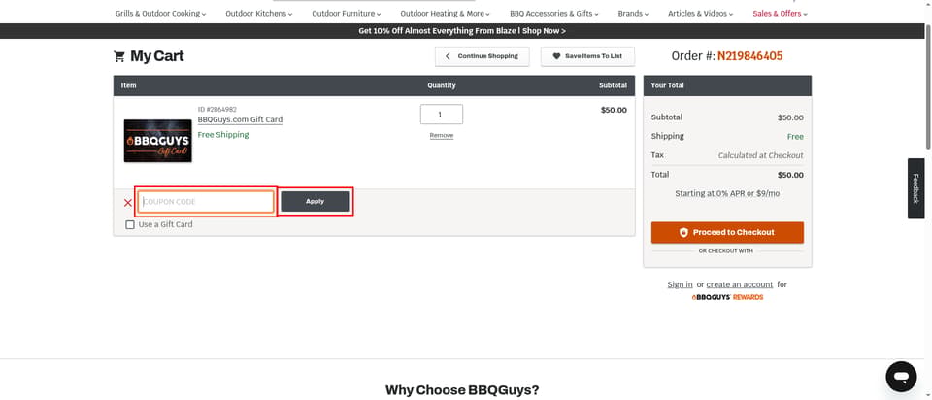Screen dimensions: 932x400
Task: Click item ID #2864982 text
Action: pos(216,110)
